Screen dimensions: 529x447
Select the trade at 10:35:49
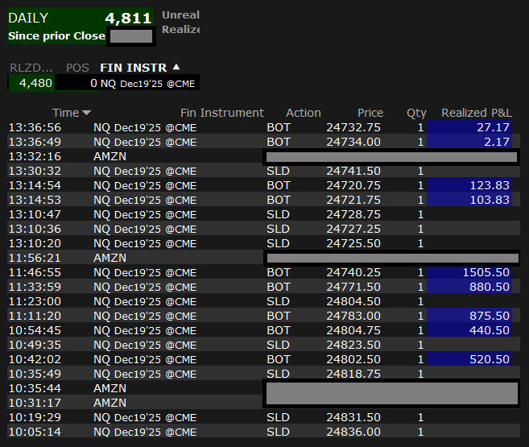click(263, 375)
